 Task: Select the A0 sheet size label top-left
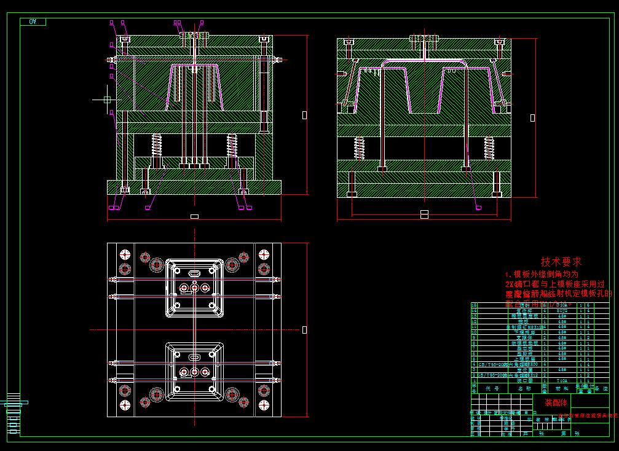[34, 20]
